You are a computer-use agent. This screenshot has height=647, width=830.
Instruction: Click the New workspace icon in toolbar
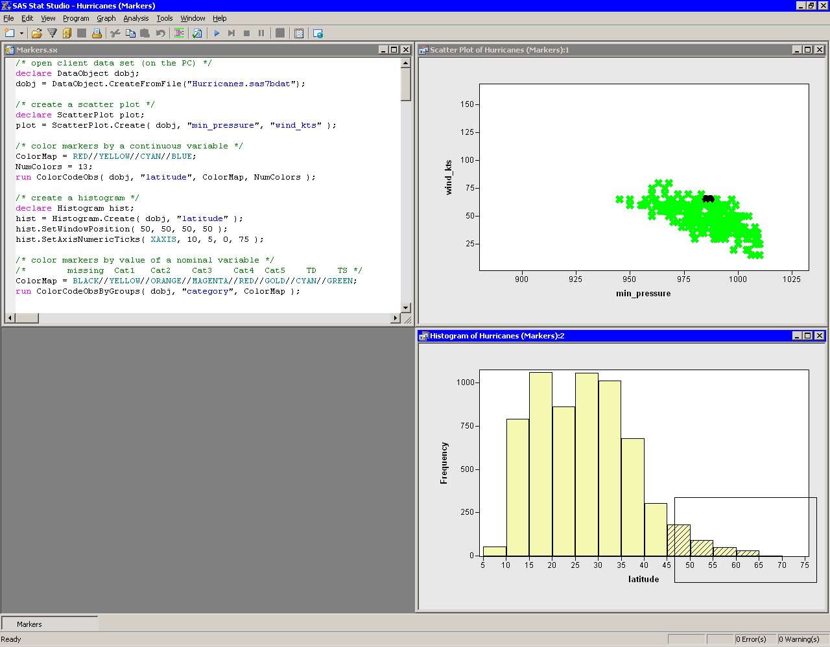click(9, 33)
